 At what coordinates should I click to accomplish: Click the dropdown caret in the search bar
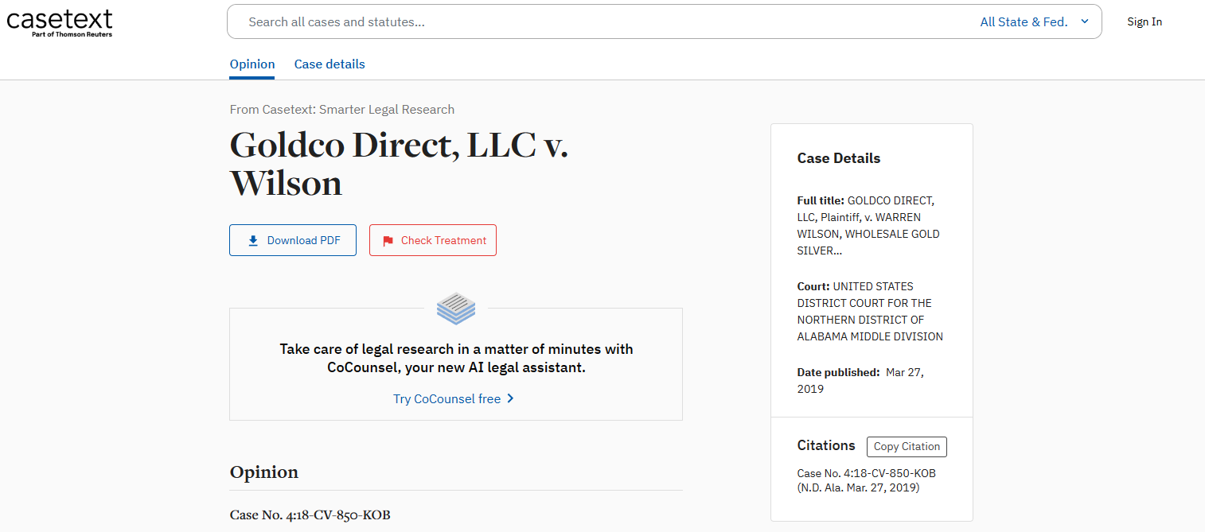tap(1084, 21)
